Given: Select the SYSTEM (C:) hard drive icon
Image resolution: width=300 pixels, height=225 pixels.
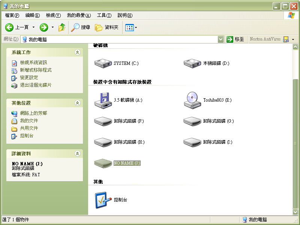Looking at the screenshot, I should [x=103, y=63].
